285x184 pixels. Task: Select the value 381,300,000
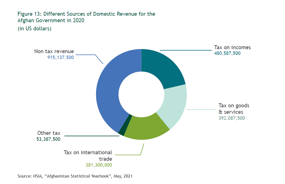pos(99,165)
